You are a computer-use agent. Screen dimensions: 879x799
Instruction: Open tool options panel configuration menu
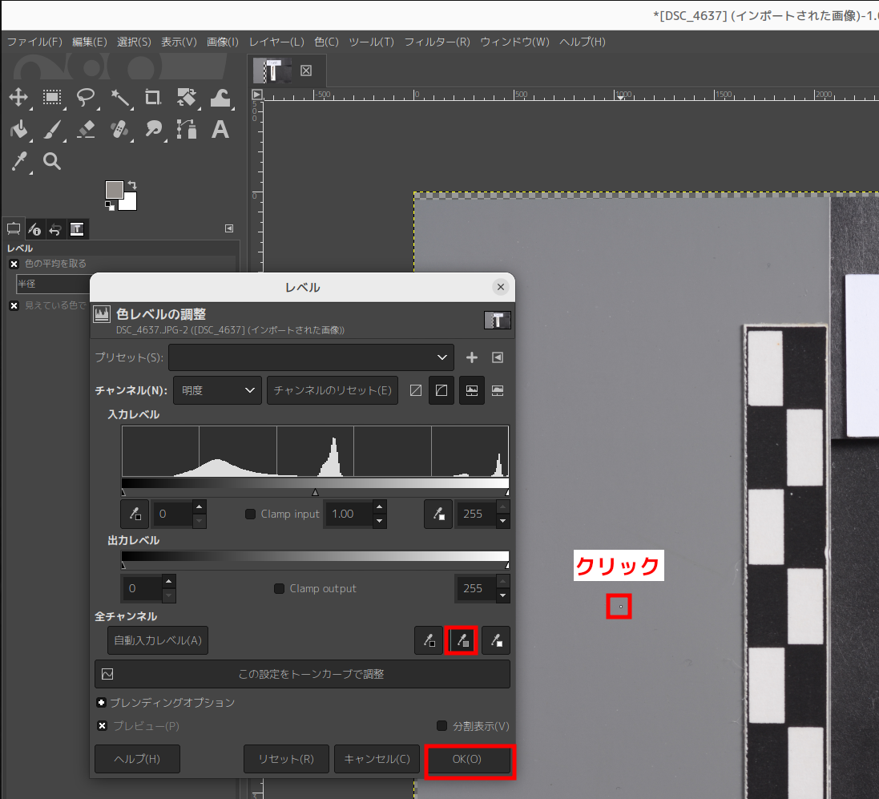[x=229, y=228]
